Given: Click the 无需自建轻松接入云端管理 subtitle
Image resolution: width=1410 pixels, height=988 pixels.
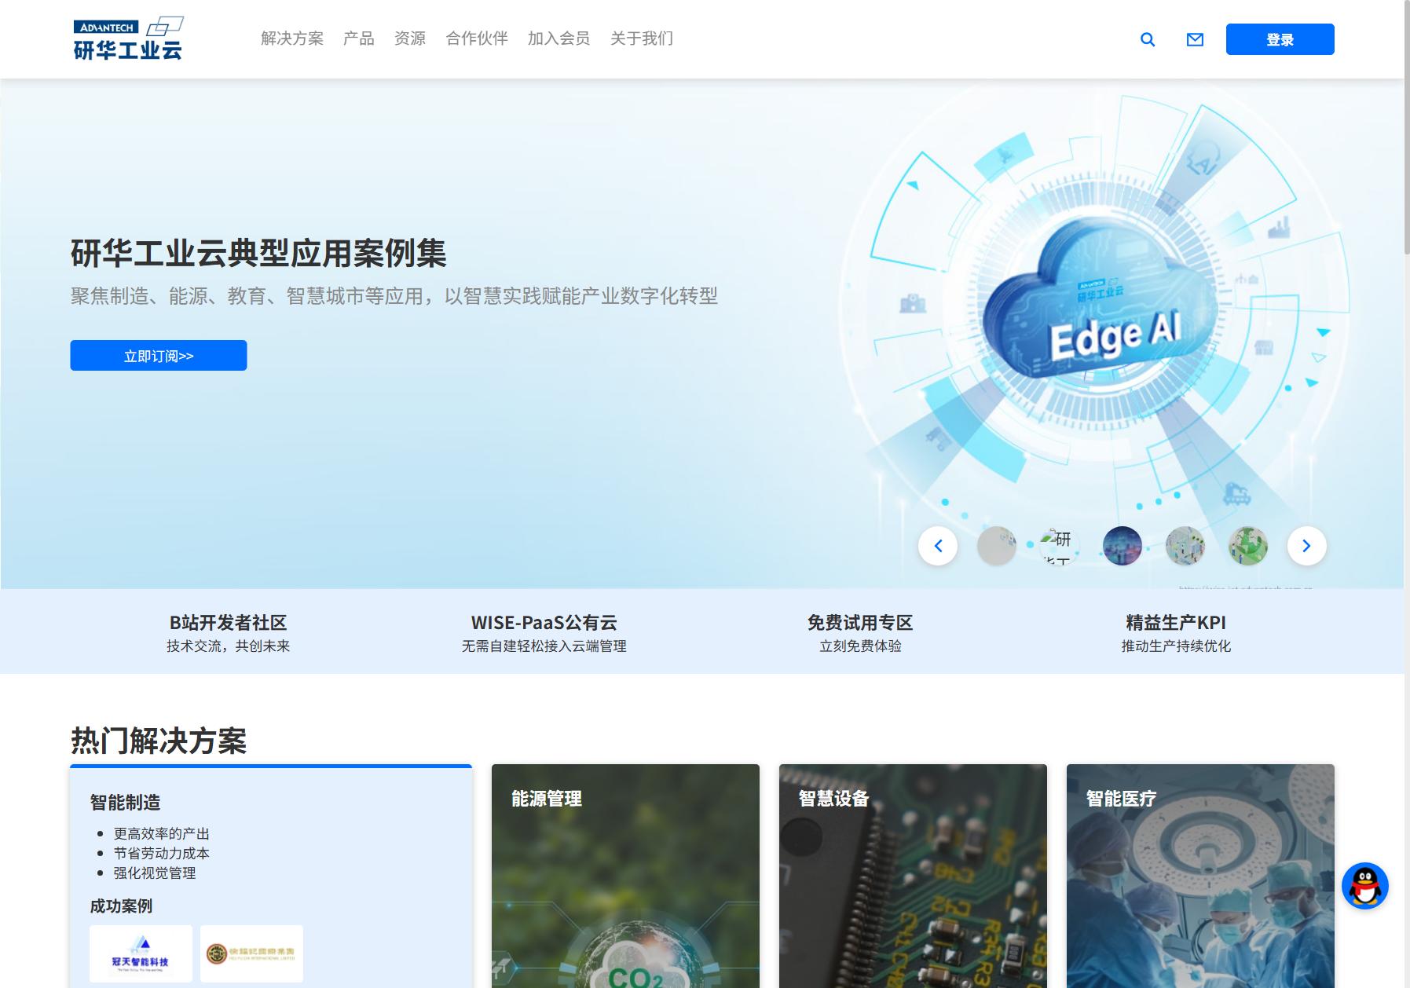Looking at the screenshot, I should point(544,646).
